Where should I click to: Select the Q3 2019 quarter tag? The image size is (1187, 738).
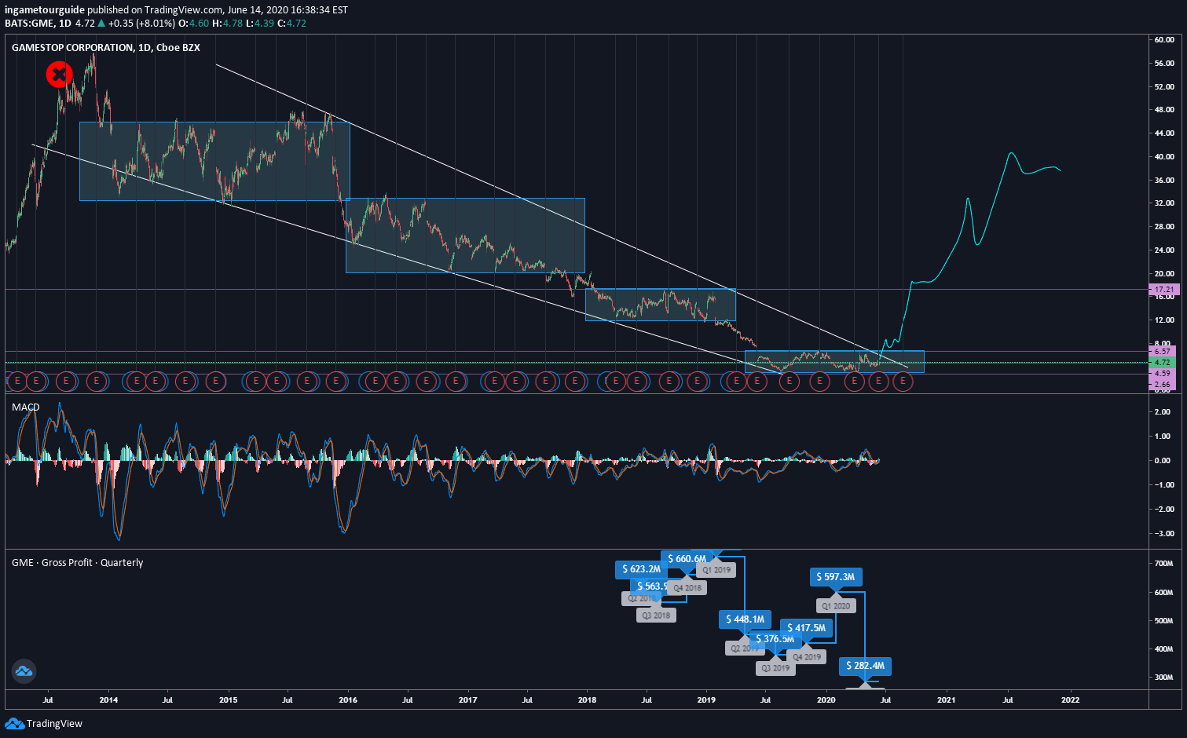tap(775, 668)
